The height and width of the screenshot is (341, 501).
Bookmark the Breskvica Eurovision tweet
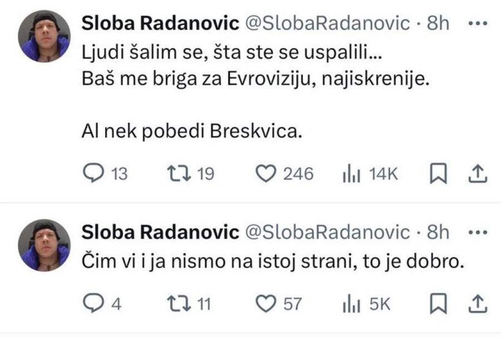[440, 175]
